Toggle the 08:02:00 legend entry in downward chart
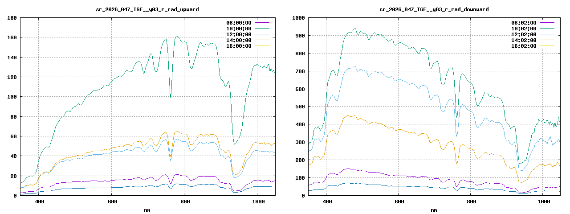The width and height of the screenshot is (570, 214). coord(525,23)
